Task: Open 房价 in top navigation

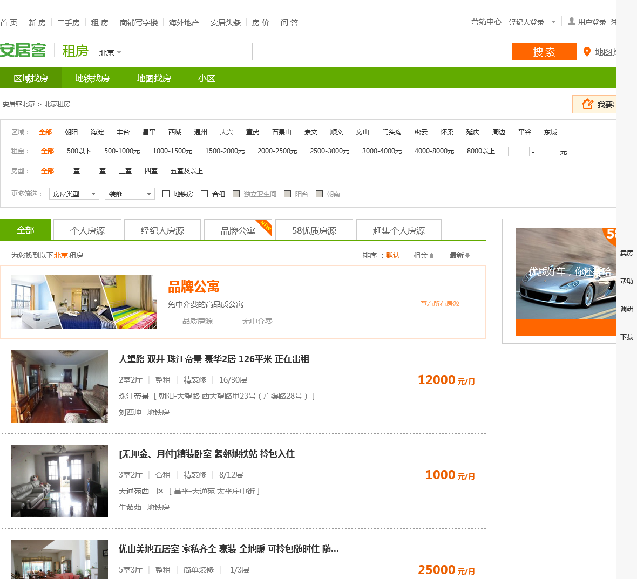Action: click(260, 22)
